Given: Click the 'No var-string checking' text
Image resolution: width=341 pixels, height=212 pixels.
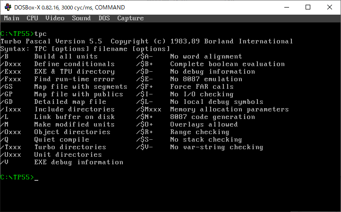Looking at the screenshot, I should [216, 147].
